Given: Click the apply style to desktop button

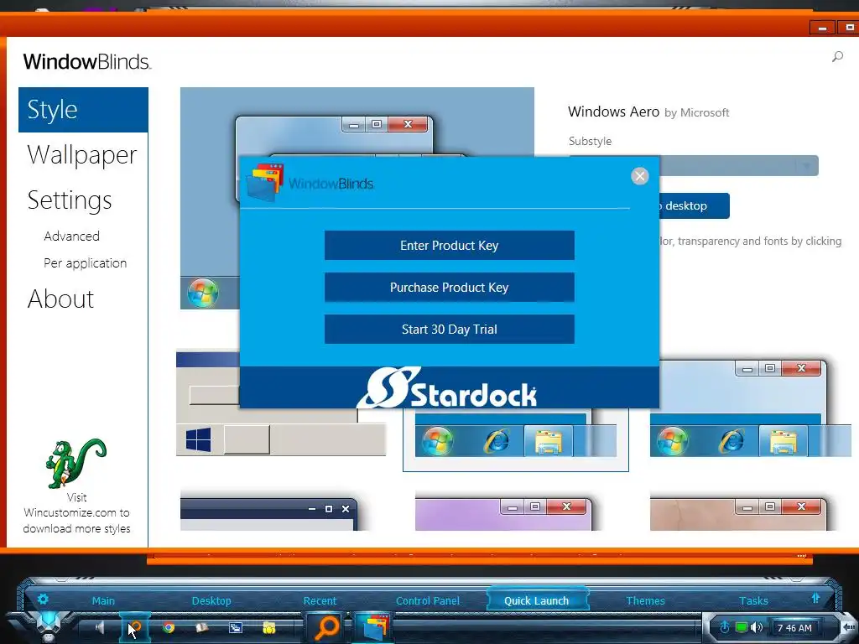Looking at the screenshot, I should (694, 206).
